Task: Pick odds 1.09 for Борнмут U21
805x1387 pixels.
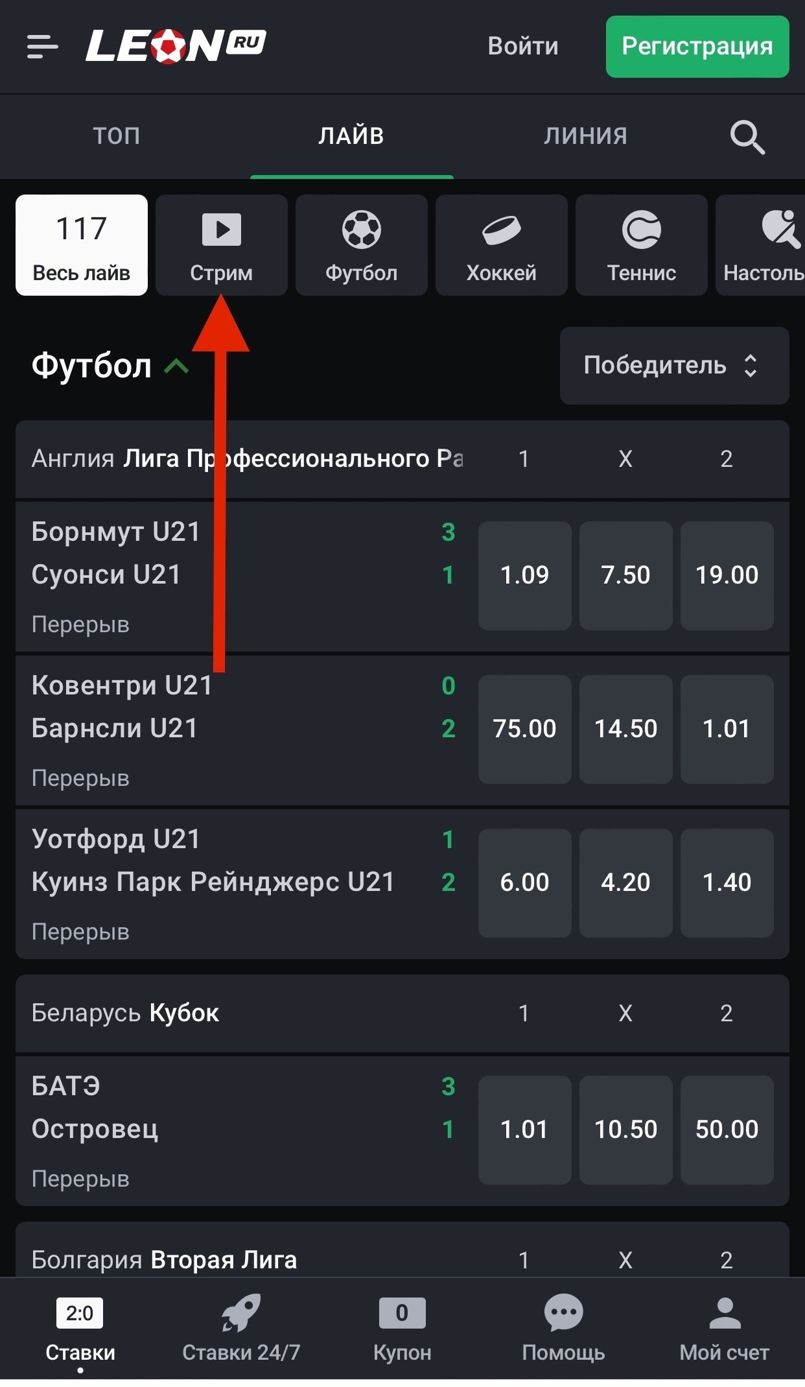Action: (524, 575)
